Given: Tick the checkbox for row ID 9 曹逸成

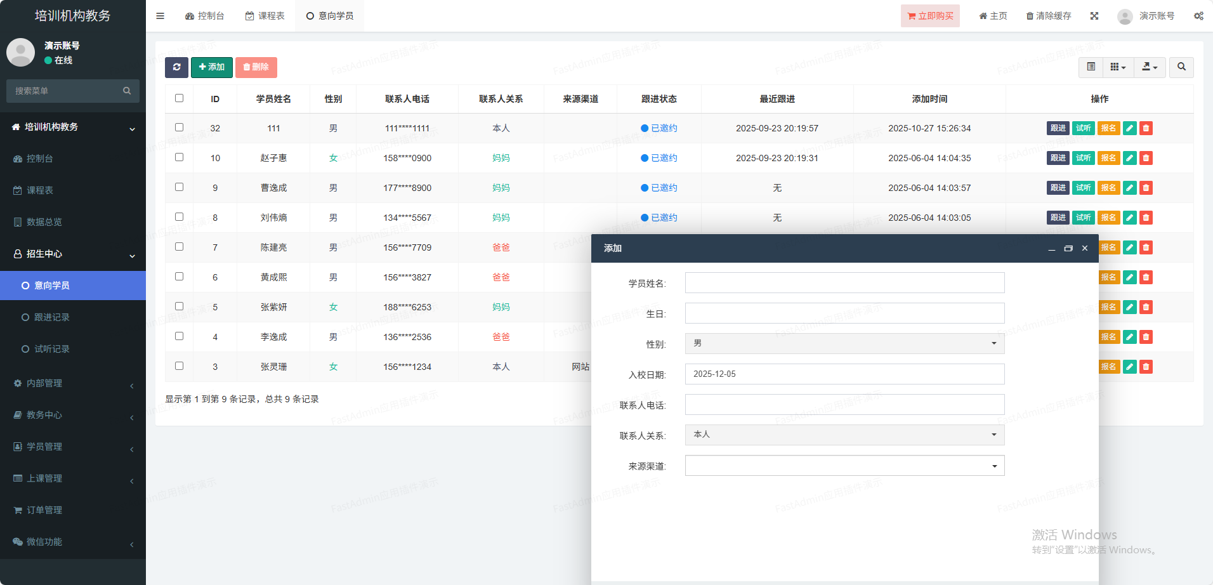Looking at the screenshot, I should (x=179, y=187).
